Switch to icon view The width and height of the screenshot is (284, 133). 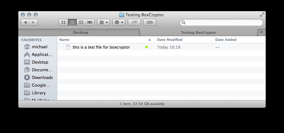63,22
